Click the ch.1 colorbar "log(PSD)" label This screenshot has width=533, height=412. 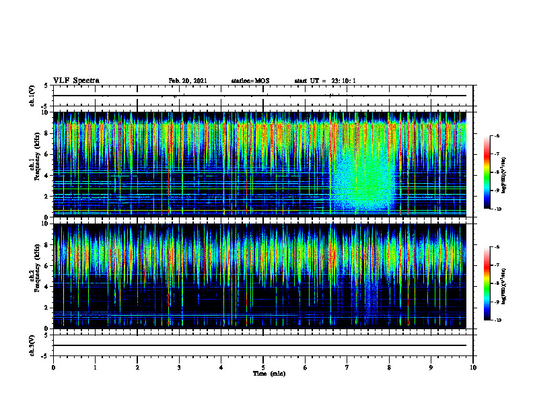coord(504,175)
